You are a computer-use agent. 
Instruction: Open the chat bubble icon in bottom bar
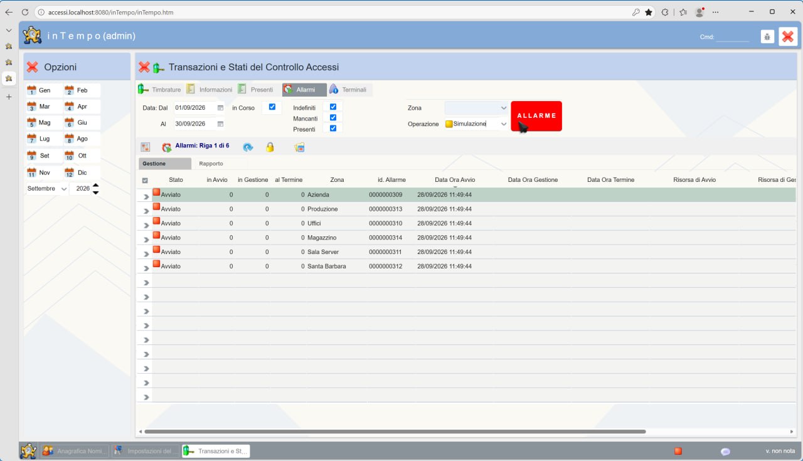tap(725, 452)
